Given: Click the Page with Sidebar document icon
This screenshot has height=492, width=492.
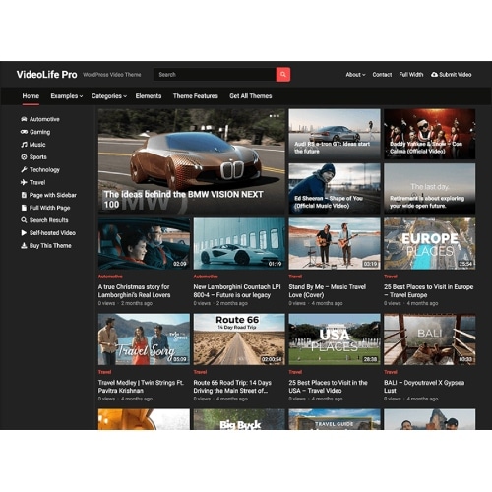Looking at the screenshot, I should pyautogui.click(x=24, y=195).
